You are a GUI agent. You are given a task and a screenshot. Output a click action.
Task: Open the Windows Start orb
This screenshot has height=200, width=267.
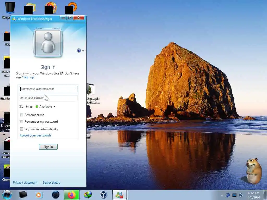click(7, 195)
